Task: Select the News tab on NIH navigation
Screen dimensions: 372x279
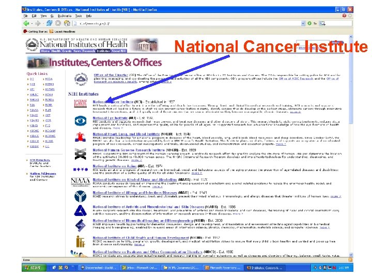Action: (77, 51)
